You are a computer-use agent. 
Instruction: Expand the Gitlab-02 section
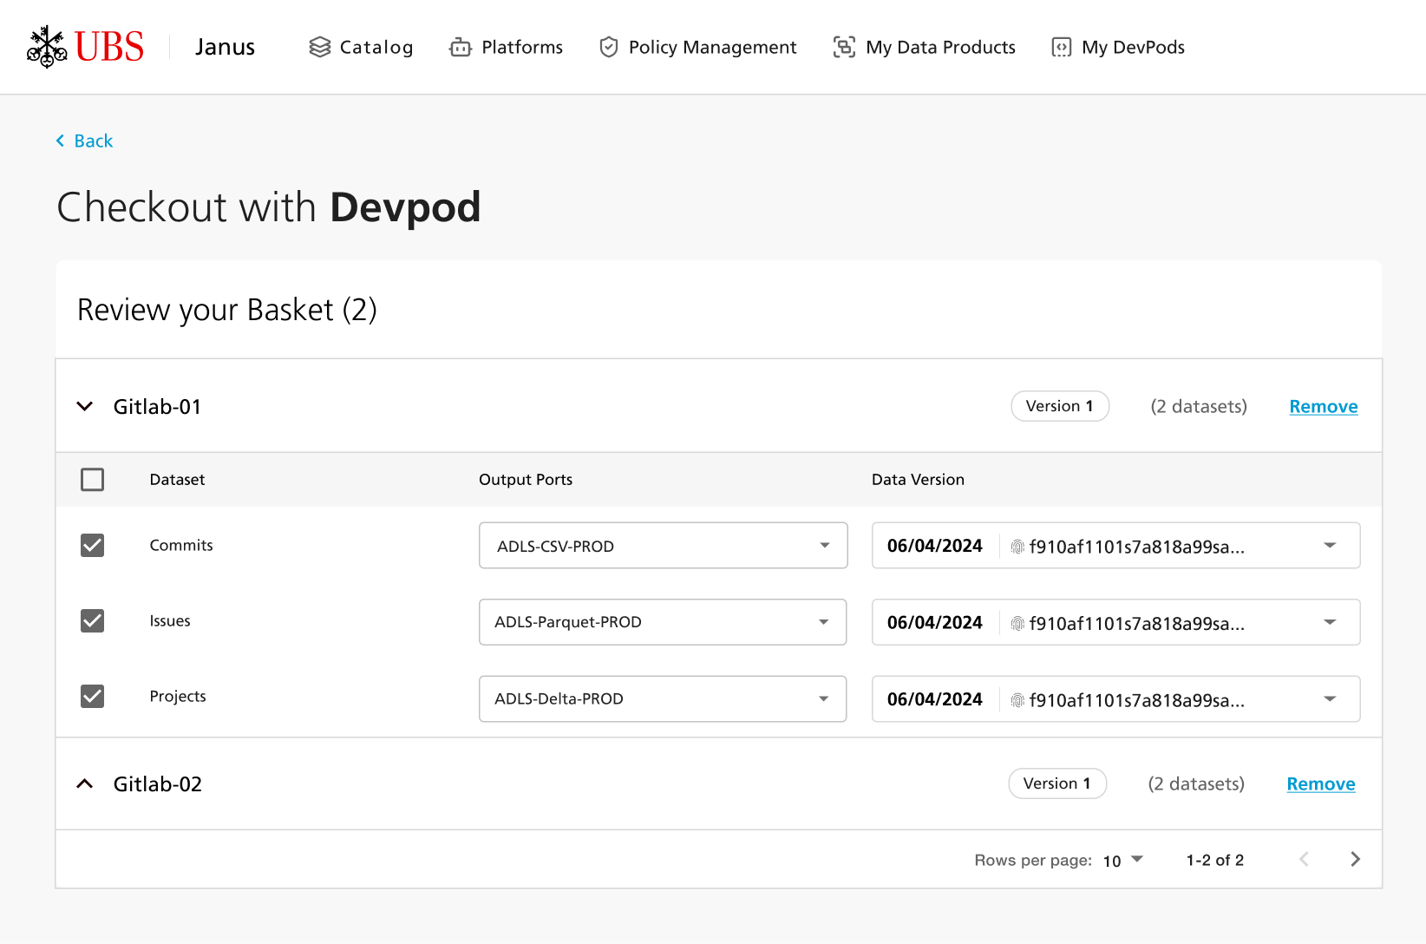[84, 783]
